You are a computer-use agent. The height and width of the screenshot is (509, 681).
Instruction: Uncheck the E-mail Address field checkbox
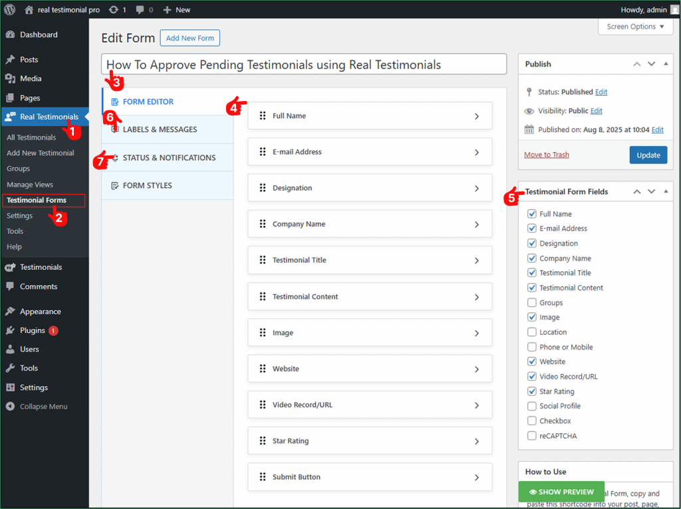[x=531, y=228]
